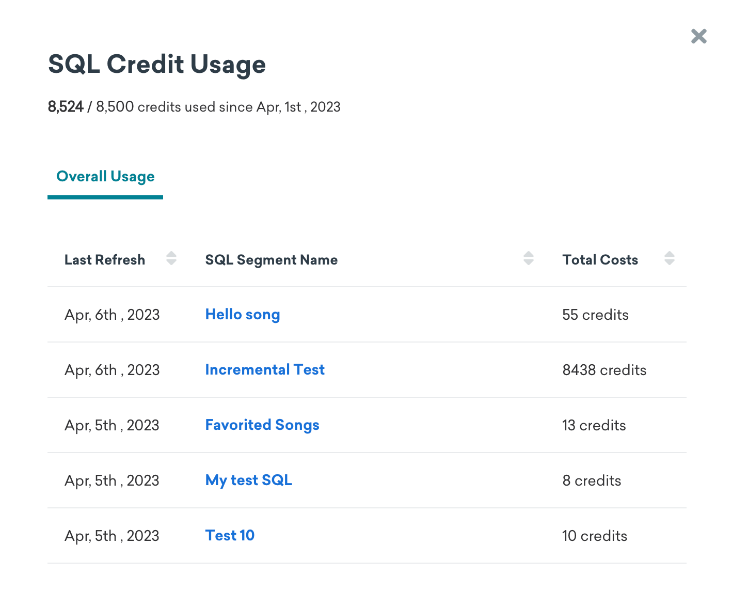Screen dimensions: 732x590
Task: Click the date in the Test 10 row
Action: tap(112, 536)
